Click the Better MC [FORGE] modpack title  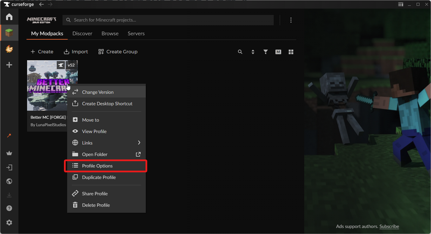[48, 117]
